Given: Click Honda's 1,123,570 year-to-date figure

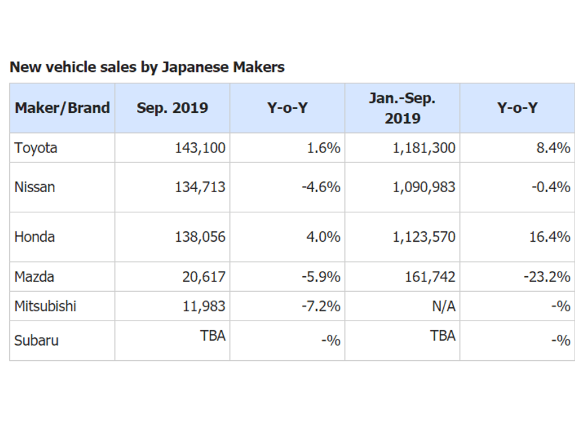Looking at the screenshot, I should (x=424, y=237).
